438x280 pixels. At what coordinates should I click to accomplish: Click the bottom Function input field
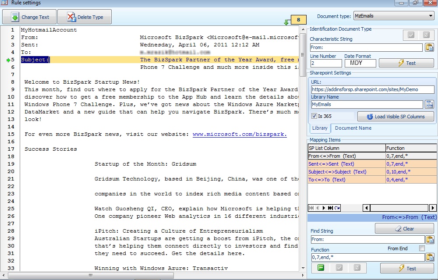368,257
